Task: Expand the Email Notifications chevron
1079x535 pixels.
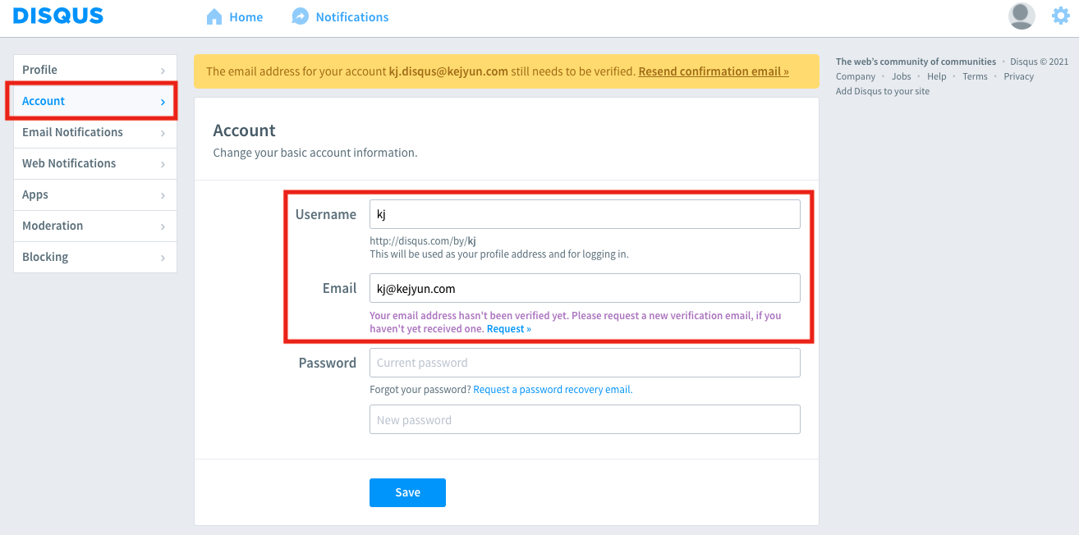Action: pyautogui.click(x=163, y=133)
